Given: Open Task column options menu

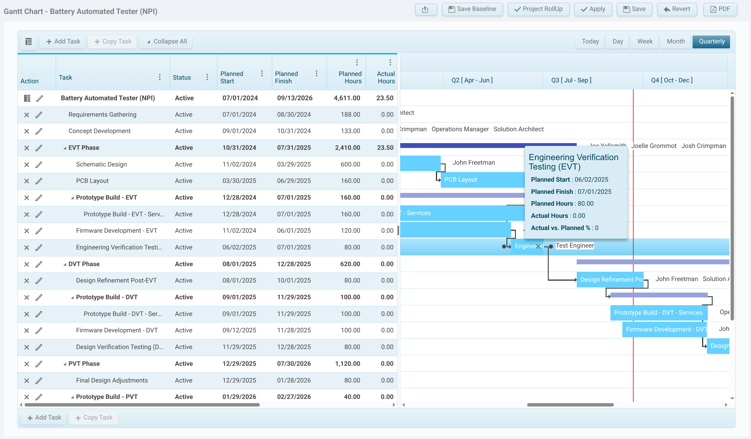Looking at the screenshot, I should click(160, 77).
